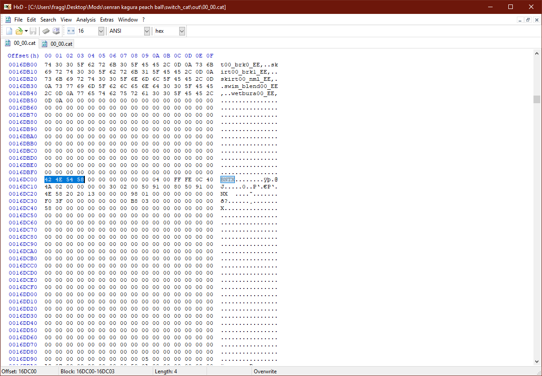This screenshot has width=542, height=376.
Task: Click the grayed Save disk icon
Action: pos(33,31)
